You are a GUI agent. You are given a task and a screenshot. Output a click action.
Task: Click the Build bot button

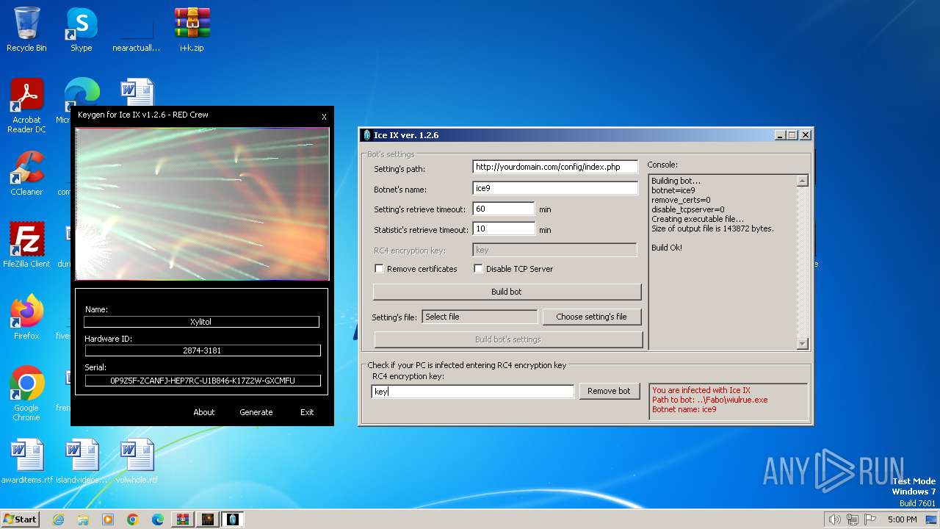(x=507, y=292)
